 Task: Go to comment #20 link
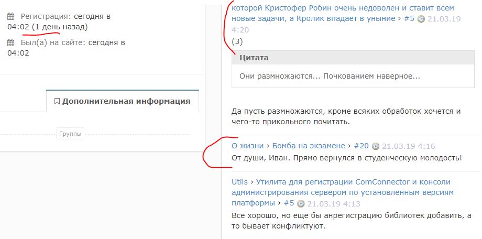tap(361, 146)
